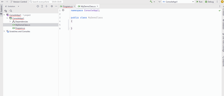224x96 pixels.
Task: Switch to the Program.cs tab
Action: point(67,6)
